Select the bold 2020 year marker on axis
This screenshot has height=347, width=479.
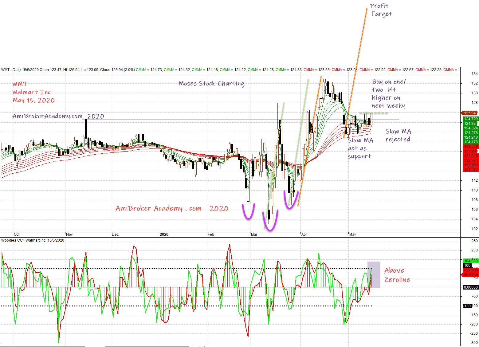point(164,235)
